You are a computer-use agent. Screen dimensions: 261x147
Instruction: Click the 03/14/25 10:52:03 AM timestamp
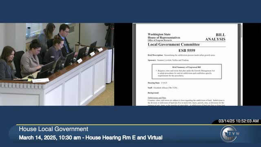(x=239, y=121)
